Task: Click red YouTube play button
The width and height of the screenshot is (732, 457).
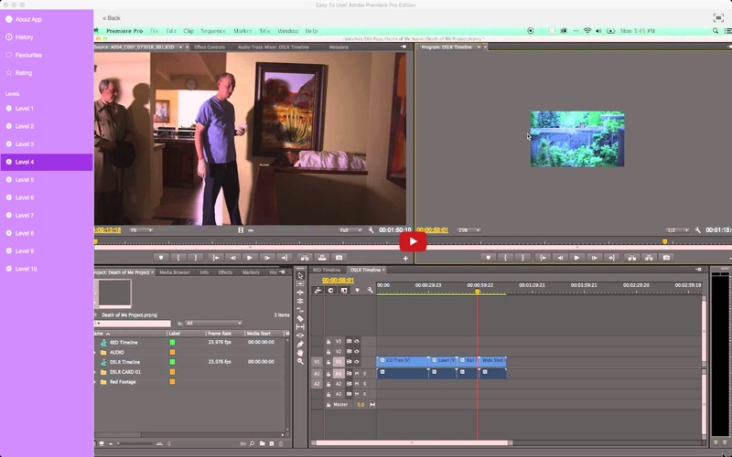Action: [x=413, y=241]
